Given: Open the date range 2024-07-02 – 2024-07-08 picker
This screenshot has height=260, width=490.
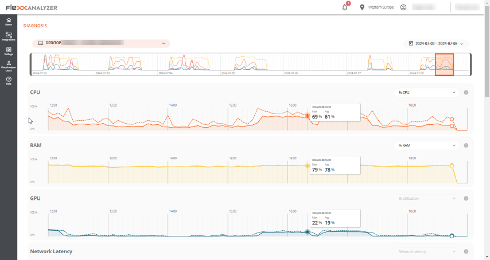Looking at the screenshot, I should (x=436, y=44).
